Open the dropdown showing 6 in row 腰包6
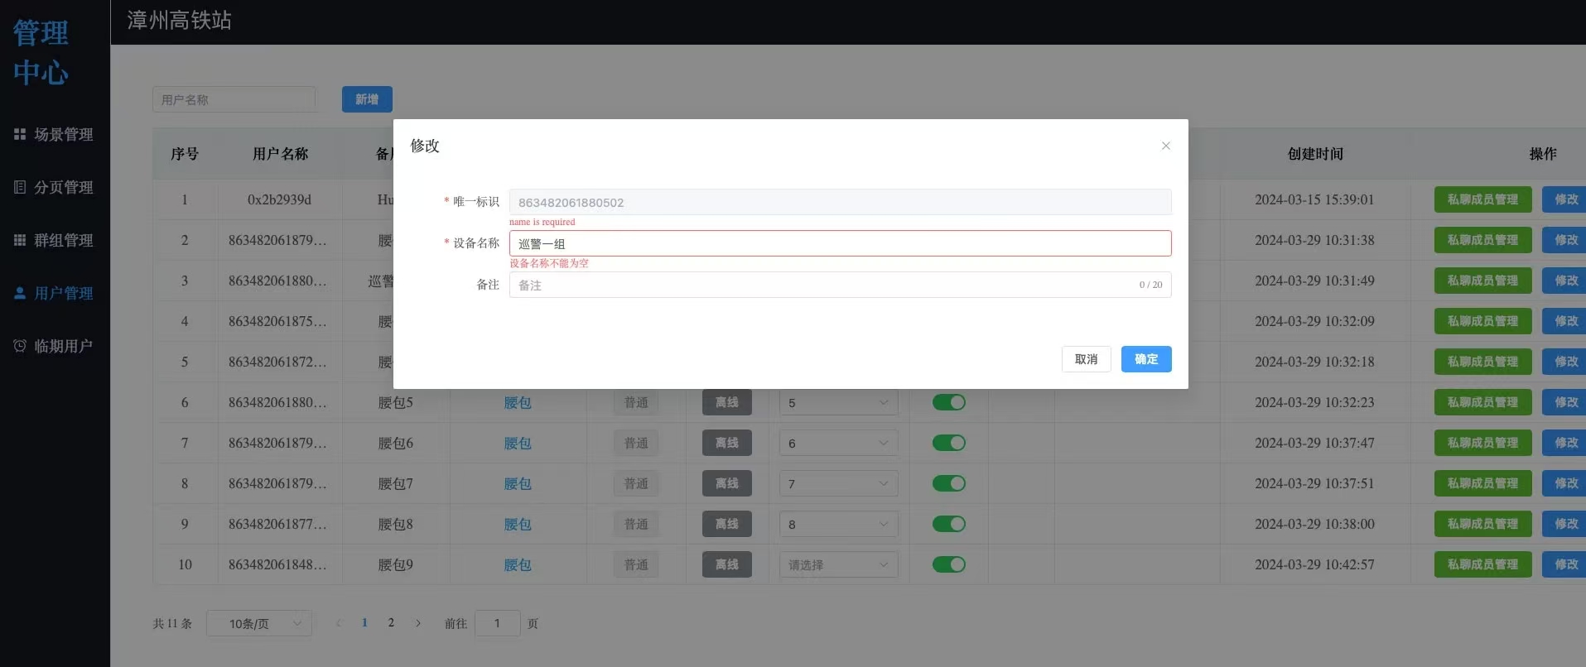Image resolution: width=1586 pixels, height=667 pixels. pyautogui.click(x=838, y=444)
